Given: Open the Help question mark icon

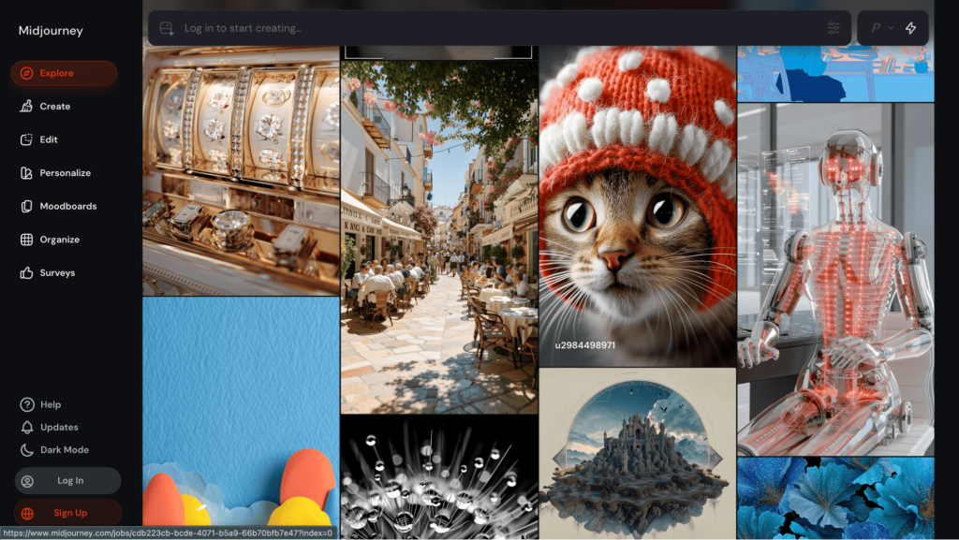Looking at the screenshot, I should click(27, 404).
